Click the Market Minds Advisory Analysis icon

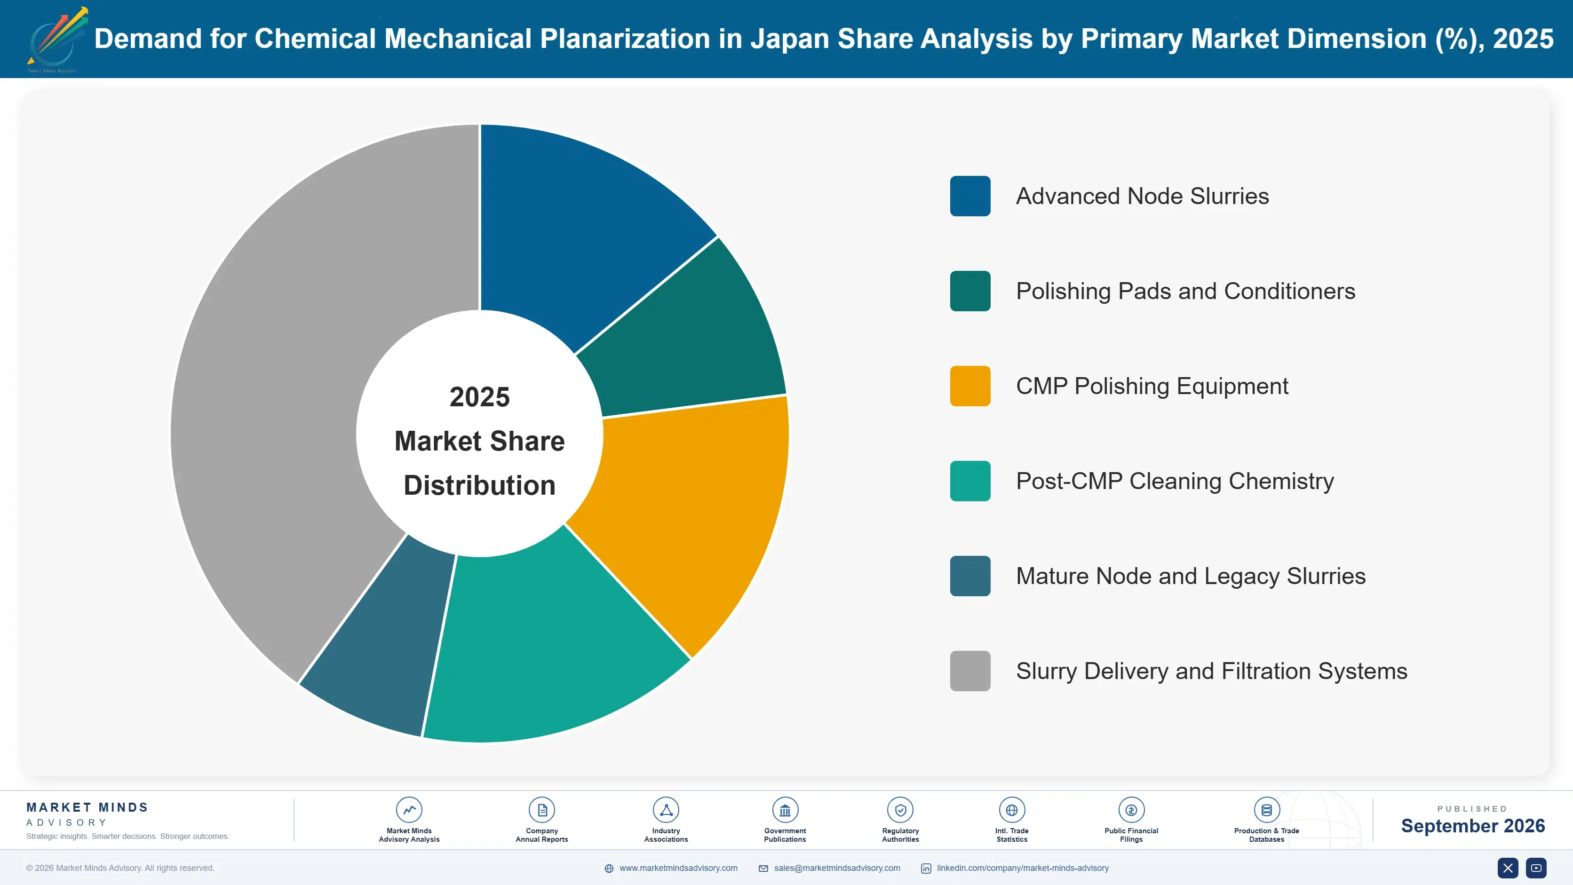409,810
